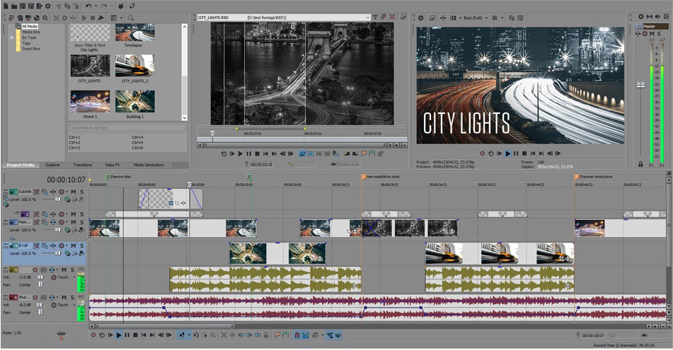This screenshot has width=673, height=350.
Task: Select All Media in the media tree
Action: click(30, 26)
